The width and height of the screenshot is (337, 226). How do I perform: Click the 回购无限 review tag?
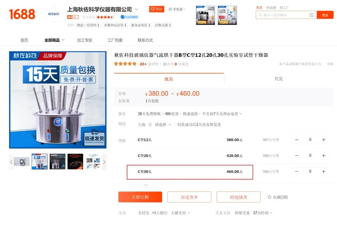click(163, 25)
